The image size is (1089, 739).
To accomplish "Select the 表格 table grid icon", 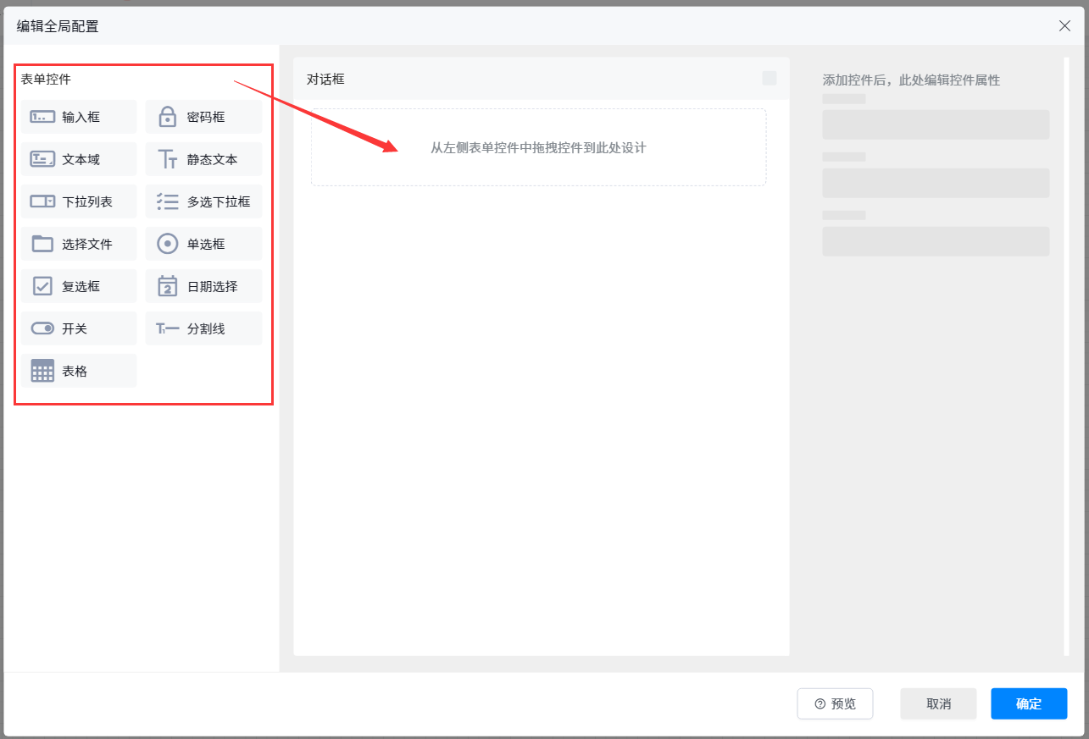I will click(x=42, y=371).
